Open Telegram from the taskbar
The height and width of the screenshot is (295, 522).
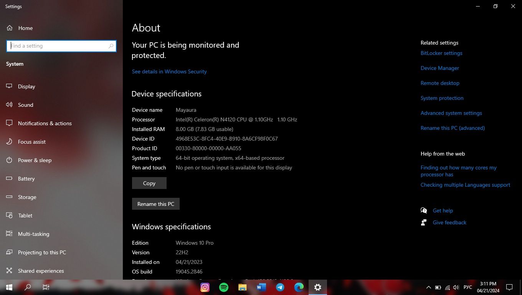coord(280,287)
